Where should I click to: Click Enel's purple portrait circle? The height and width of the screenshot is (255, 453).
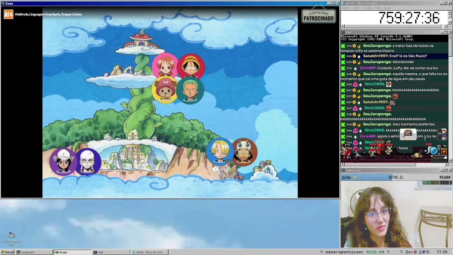click(87, 161)
